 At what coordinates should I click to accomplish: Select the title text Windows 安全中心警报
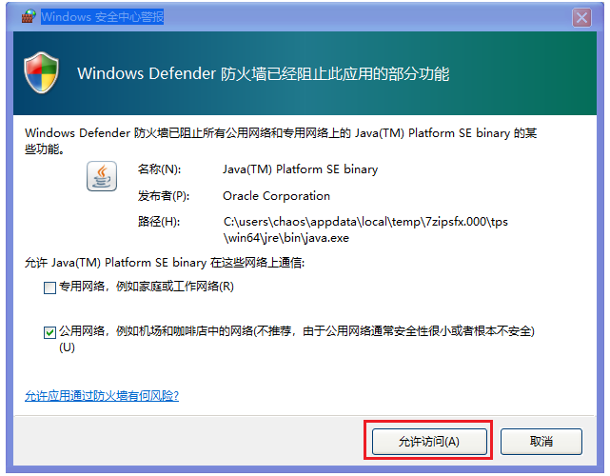tap(103, 17)
